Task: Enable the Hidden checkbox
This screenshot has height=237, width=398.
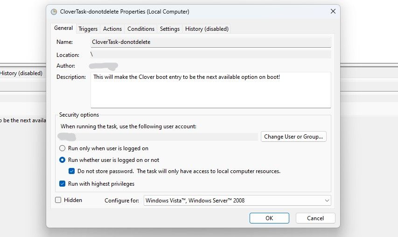Action: coord(58,200)
